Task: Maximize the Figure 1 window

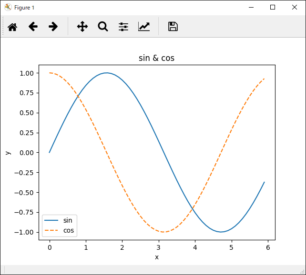Action: point(273,7)
